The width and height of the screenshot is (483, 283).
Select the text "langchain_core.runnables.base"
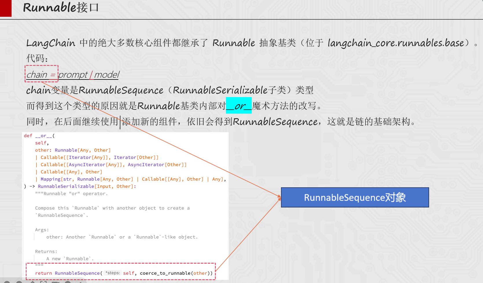[396, 43]
